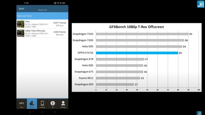This screenshot has width=205, height=115.
Task: Tap the Wi-Fi status bar icon
Action: [58, 3]
